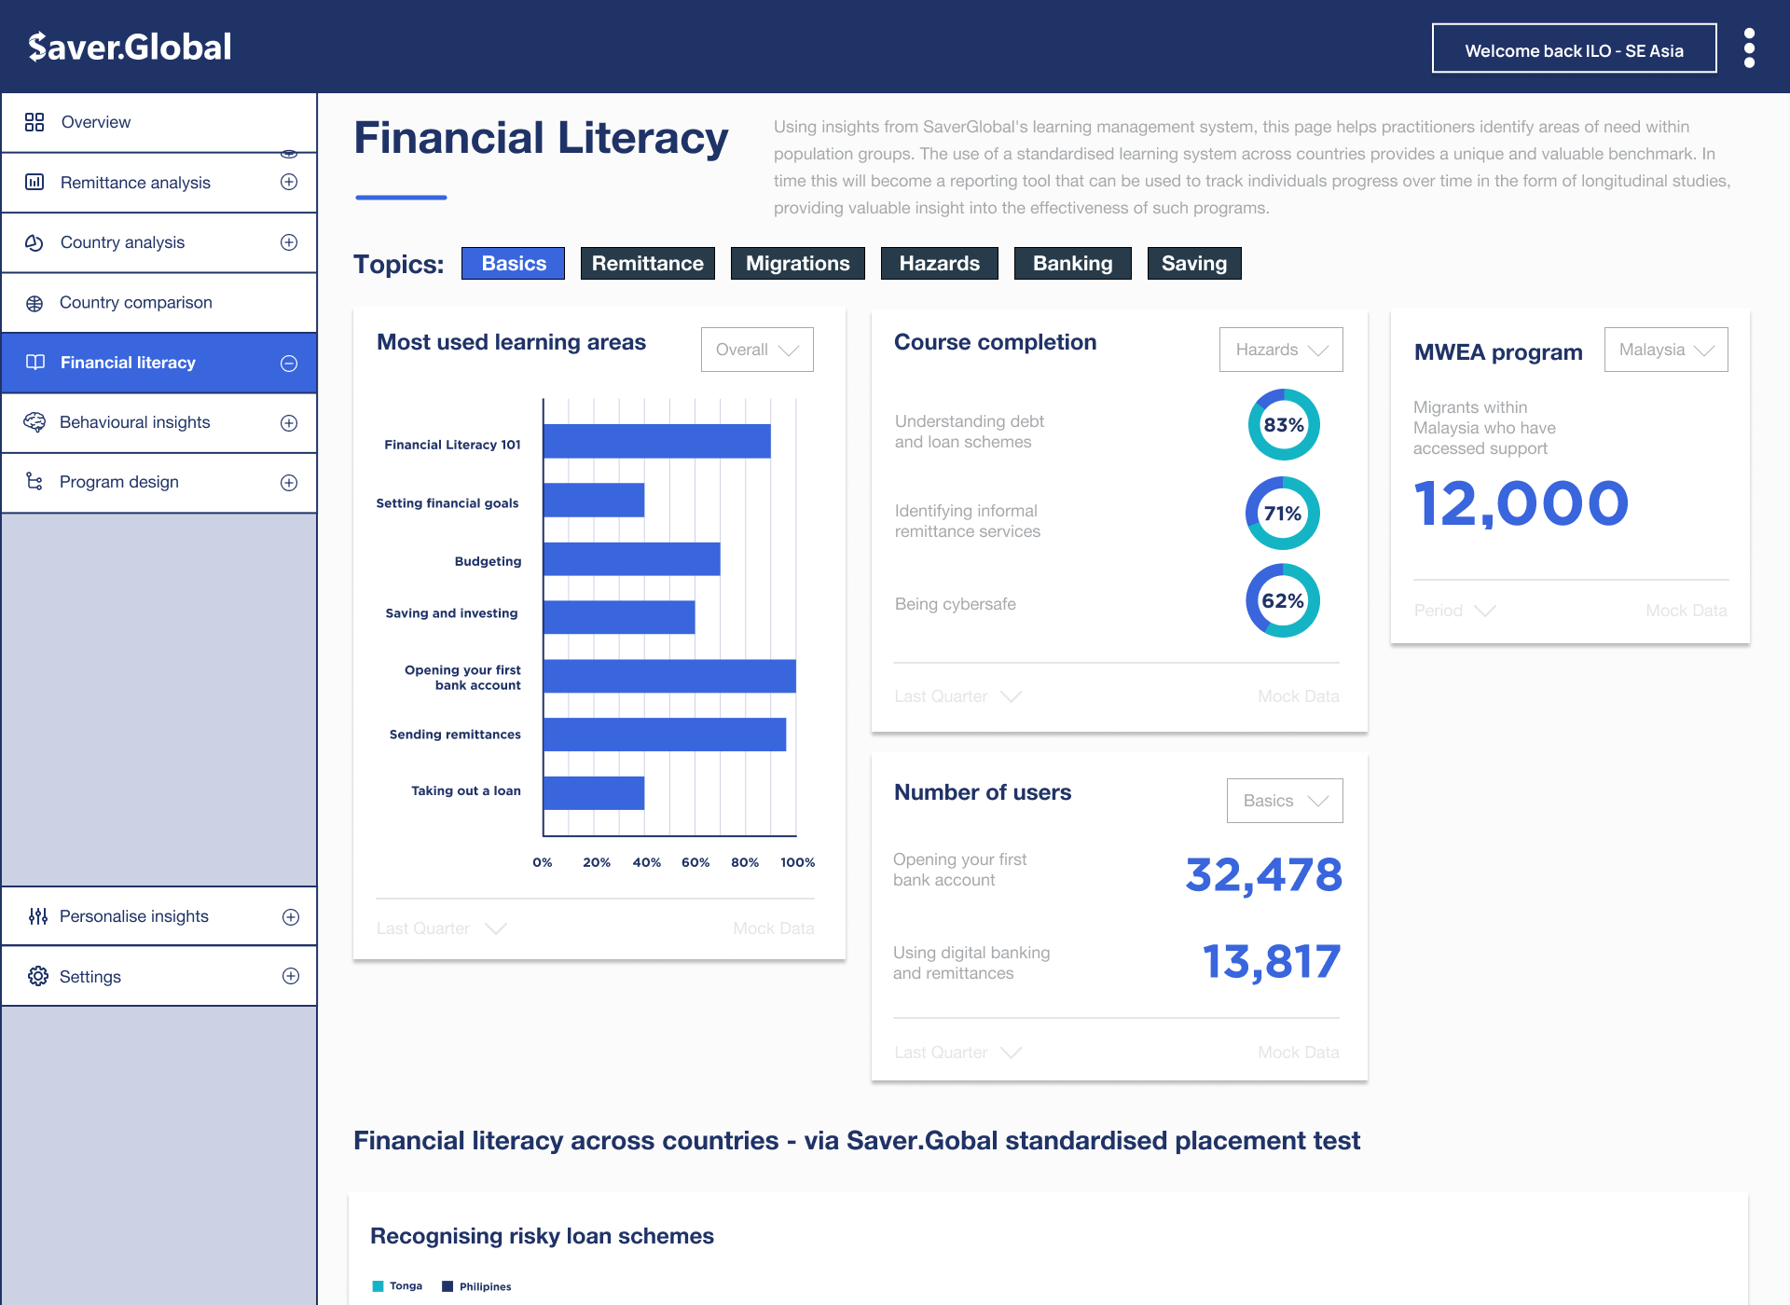This screenshot has width=1790, height=1305.
Task: Click the Country comparison globe icon
Action: [x=34, y=303]
